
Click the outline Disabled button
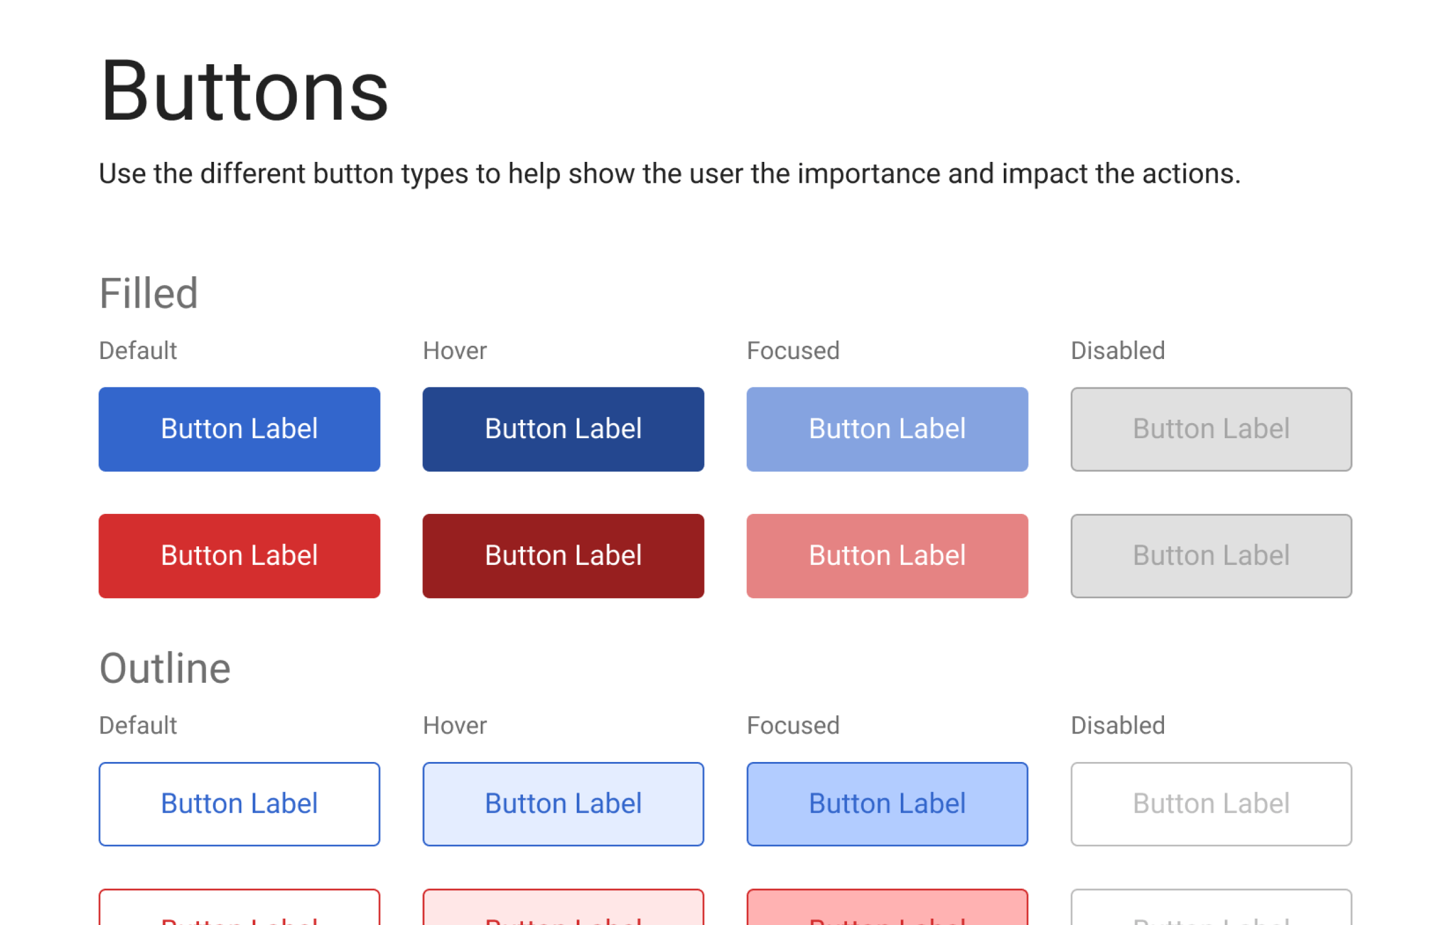click(x=1210, y=804)
